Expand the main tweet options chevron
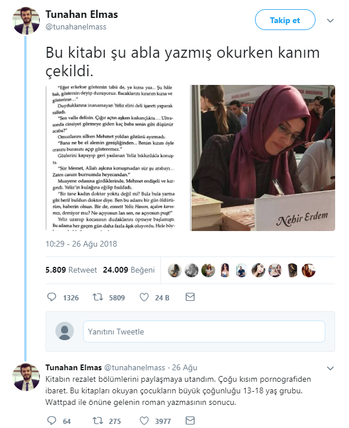This screenshot has height=428, width=349. point(330,21)
